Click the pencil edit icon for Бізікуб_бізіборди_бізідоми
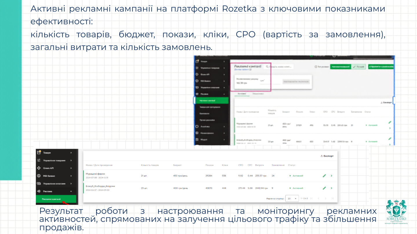This screenshot has height=234, width=417. click(x=324, y=188)
